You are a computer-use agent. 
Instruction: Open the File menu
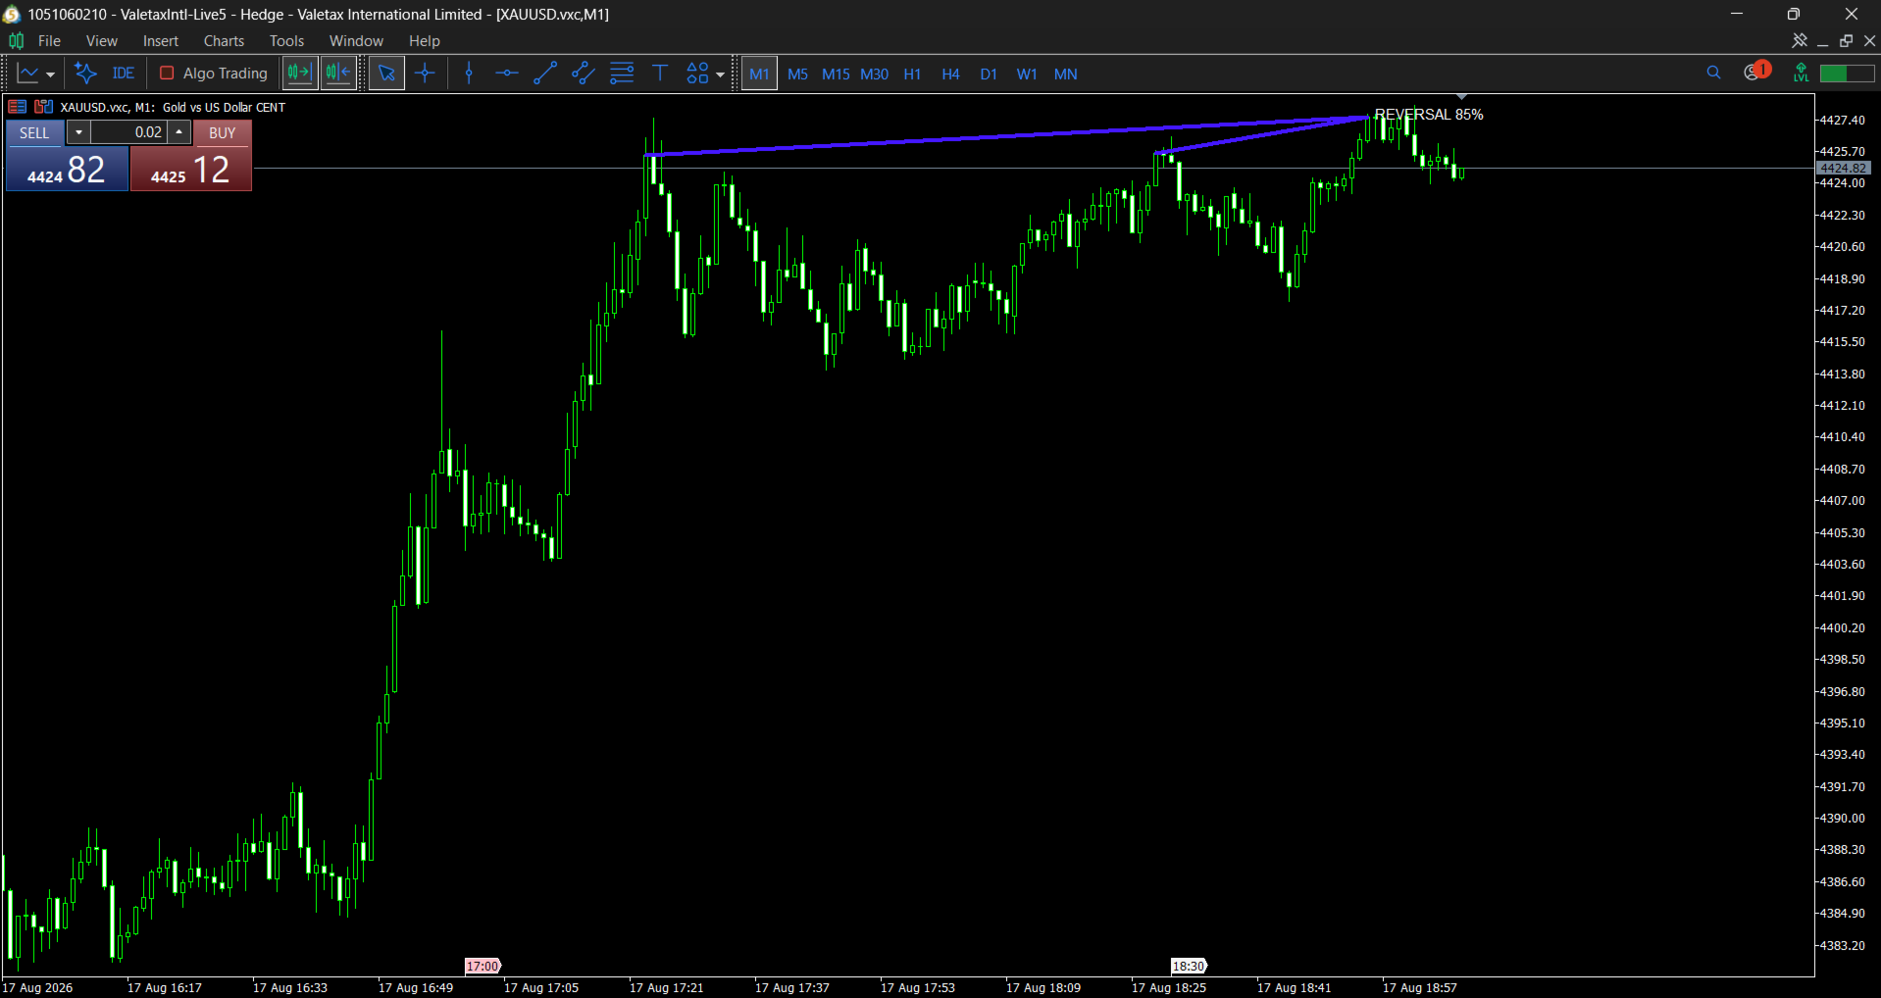coord(49,41)
